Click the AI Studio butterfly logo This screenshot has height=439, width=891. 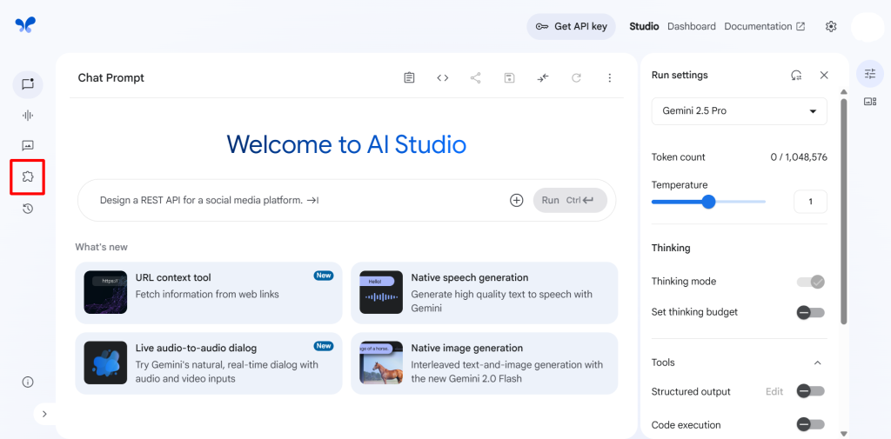25,23
